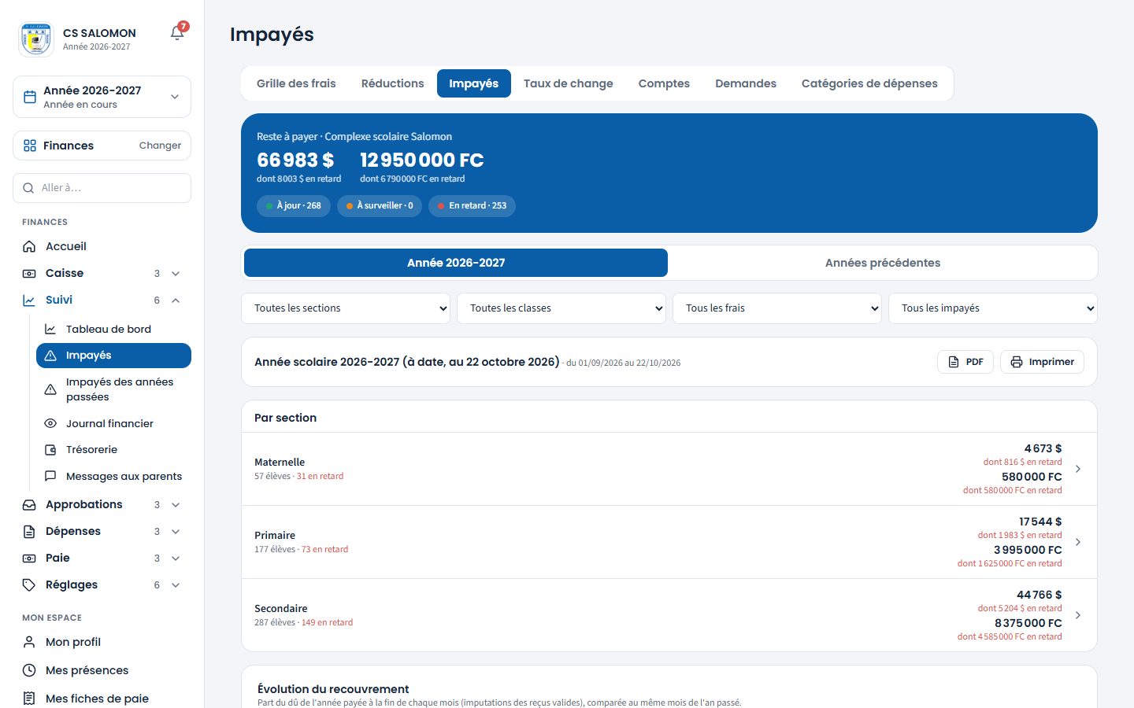Viewport: 1134px width, 708px height.
Task: Switch to the Comptes tab
Action: (664, 83)
